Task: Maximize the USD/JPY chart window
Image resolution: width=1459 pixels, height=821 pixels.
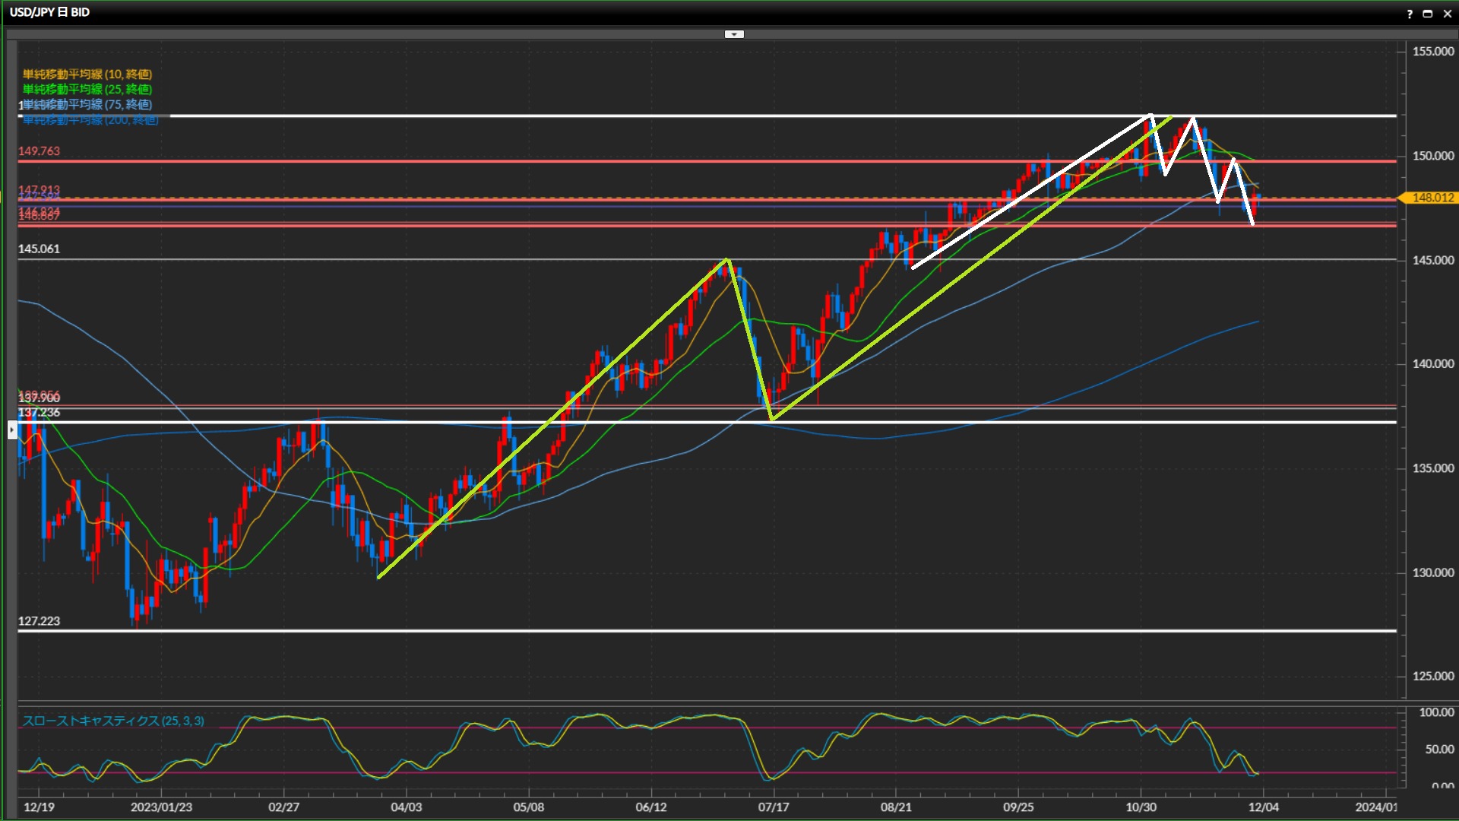Action: click(x=1428, y=13)
